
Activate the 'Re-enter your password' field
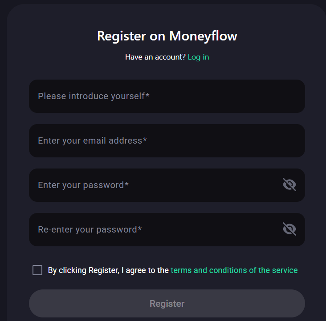click(151, 229)
